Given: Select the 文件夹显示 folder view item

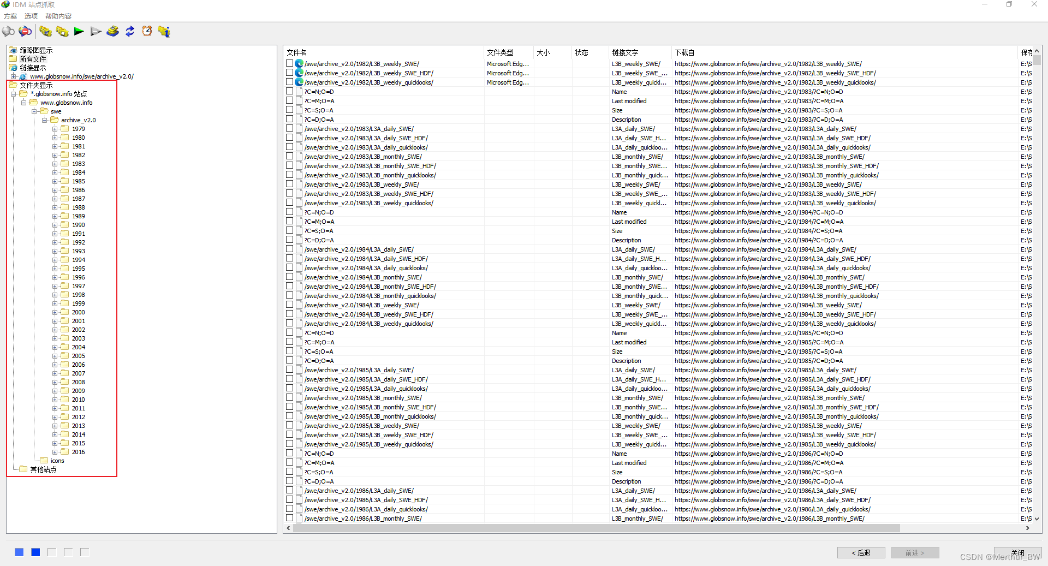Looking at the screenshot, I should 36,85.
